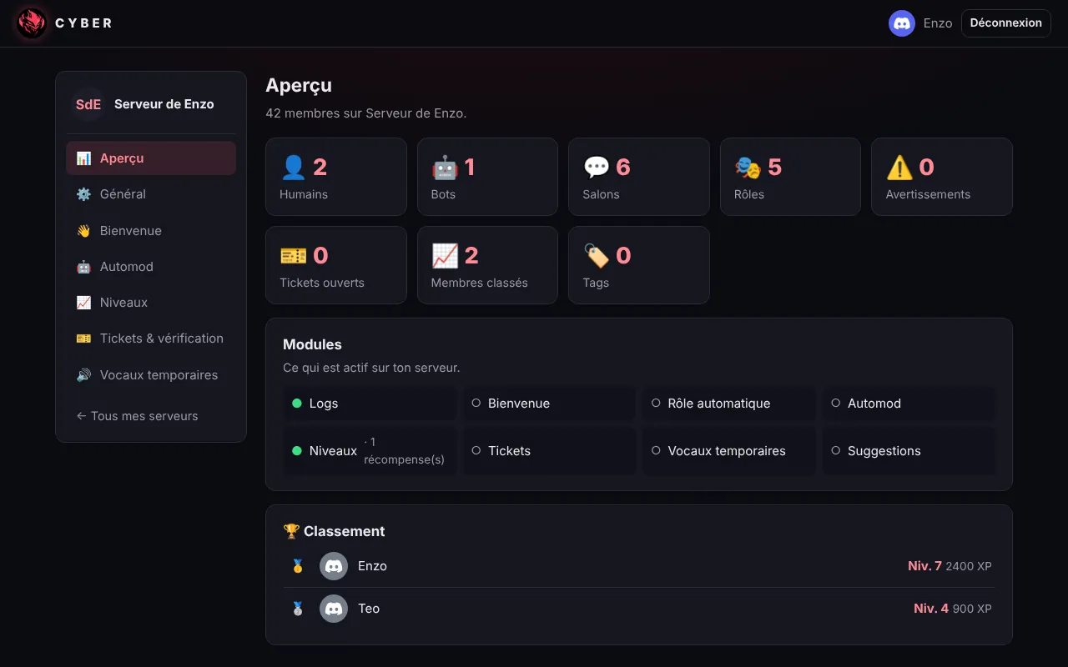Viewport: 1068px width, 667px height.
Task: Select the Niveaux module tile
Action: [370, 451]
